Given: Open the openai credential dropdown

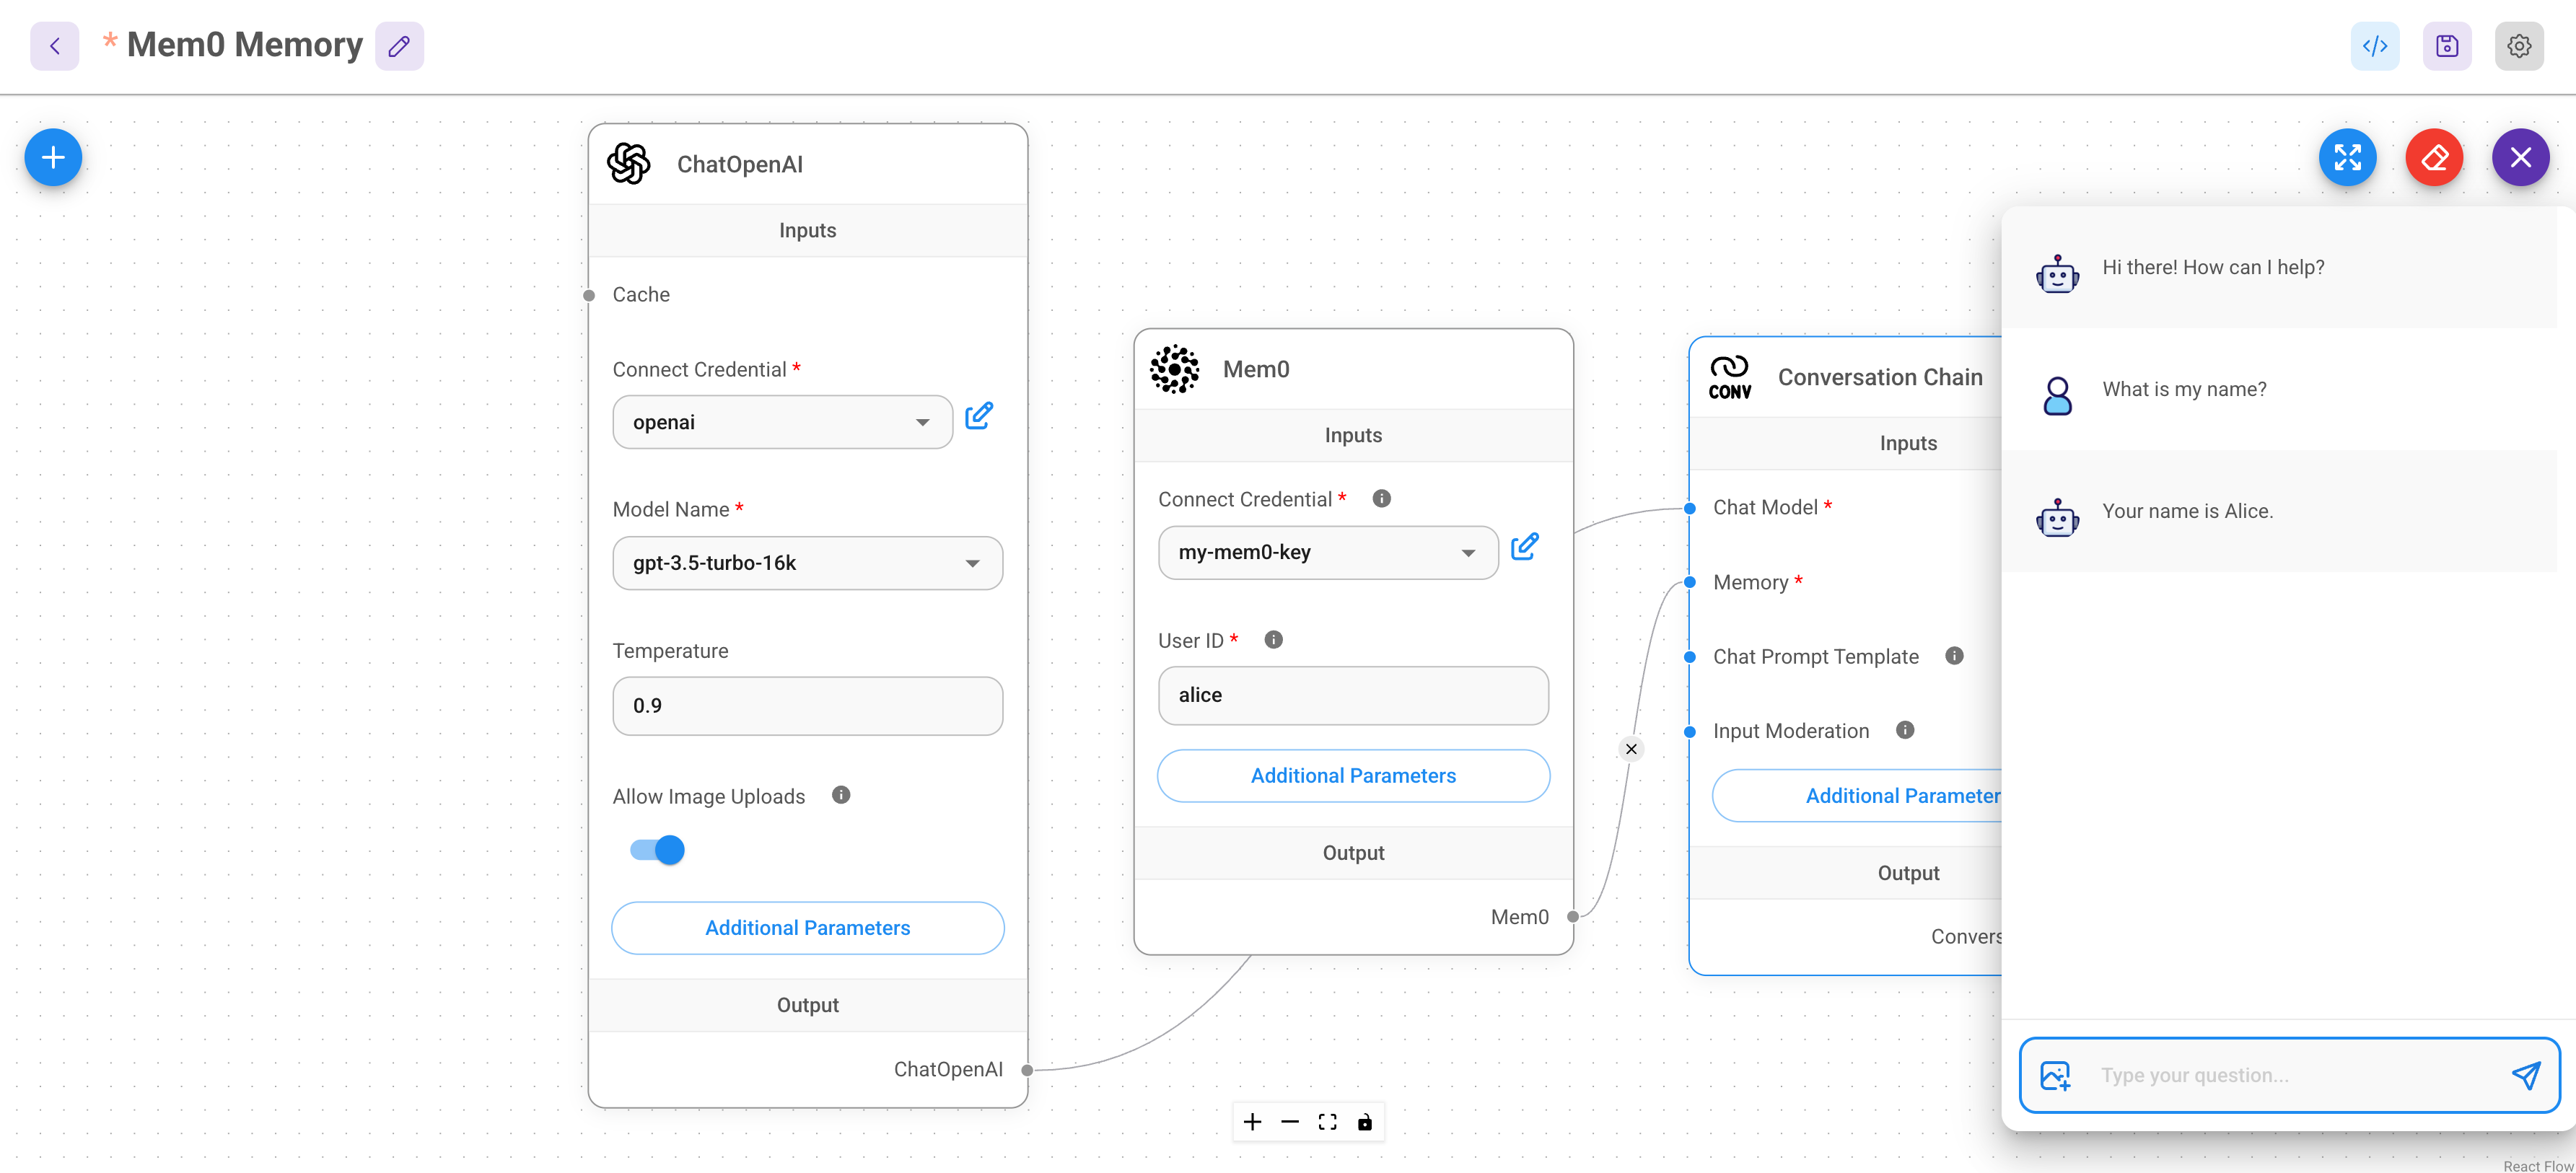Looking at the screenshot, I should (782, 422).
